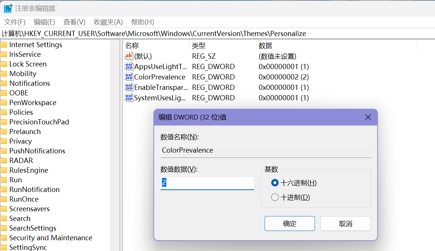The width and height of the screenshot is (435, 251).
Task: Open the 文件(F) menu
Action: point(15,22)
